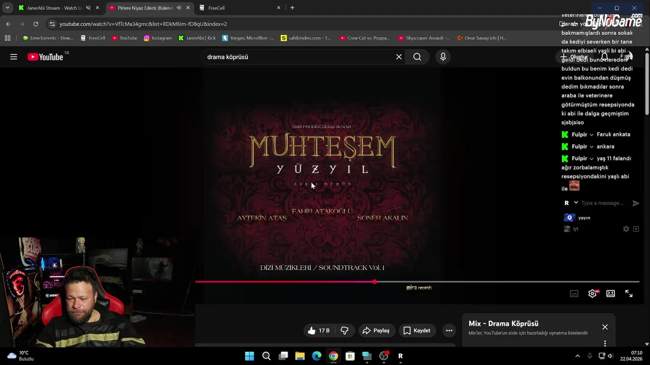Open the bookmarks apps grid icon
This screenshot has height=365, width=650.
tap(7, 38)
